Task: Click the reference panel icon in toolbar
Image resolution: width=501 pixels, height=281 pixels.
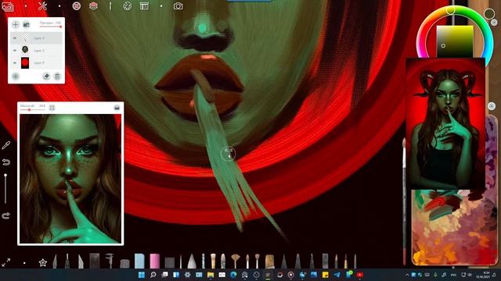Action: (x=144, y=5)
